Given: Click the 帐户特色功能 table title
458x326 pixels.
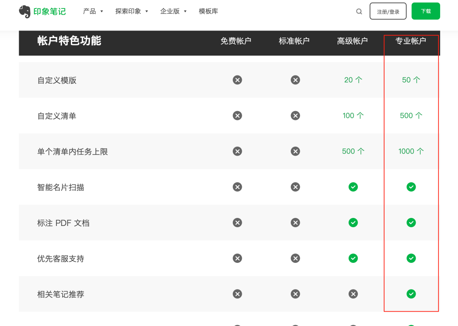Looking at the screenshot, I should (x=69, y=41).
